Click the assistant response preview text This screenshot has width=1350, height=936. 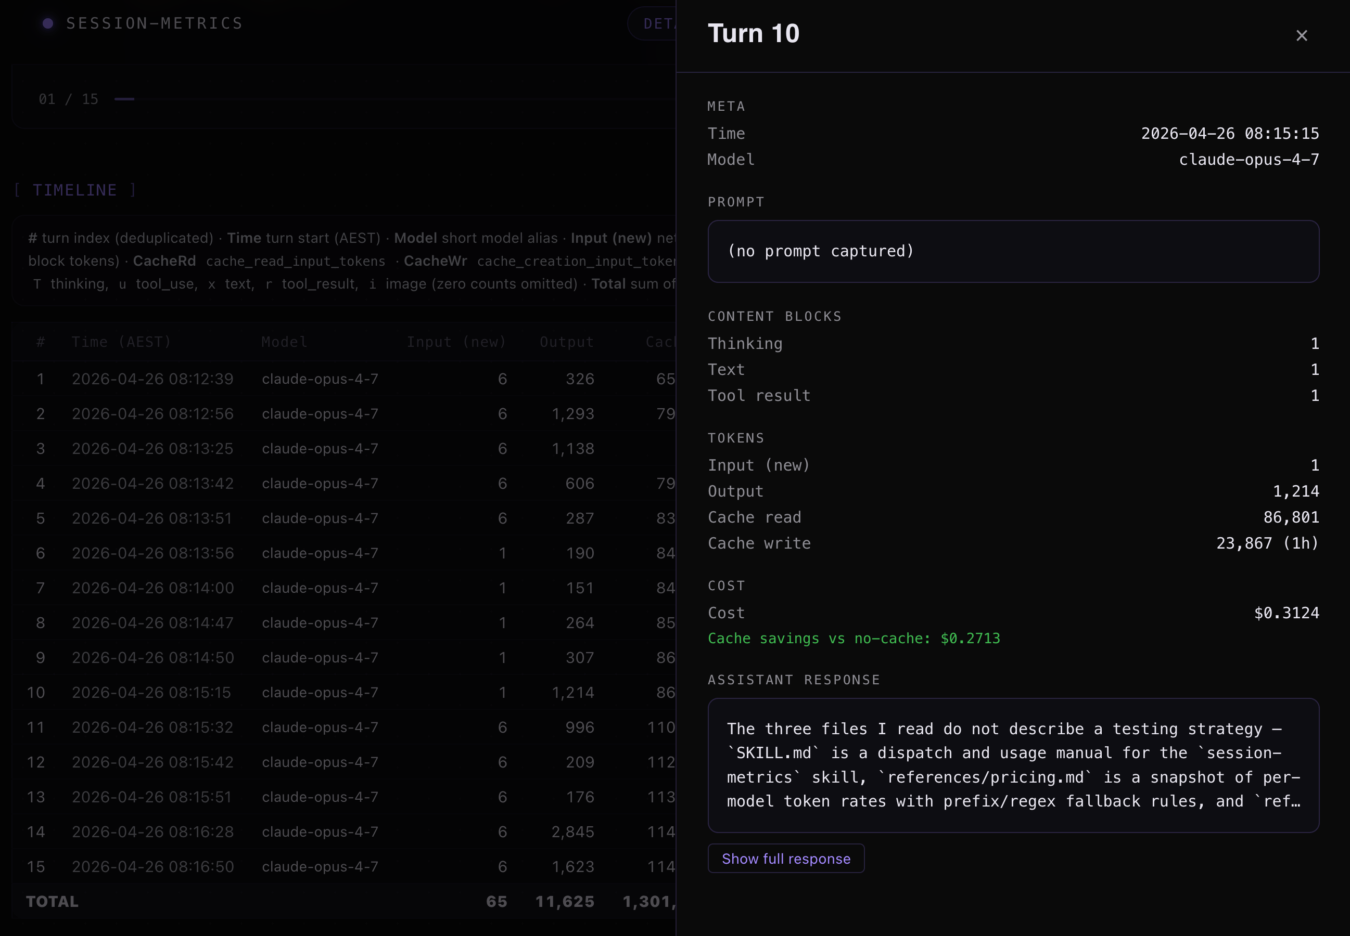[x=1013, y=765]
